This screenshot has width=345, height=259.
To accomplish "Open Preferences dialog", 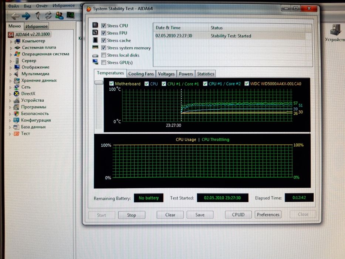I will pos(268,215).
